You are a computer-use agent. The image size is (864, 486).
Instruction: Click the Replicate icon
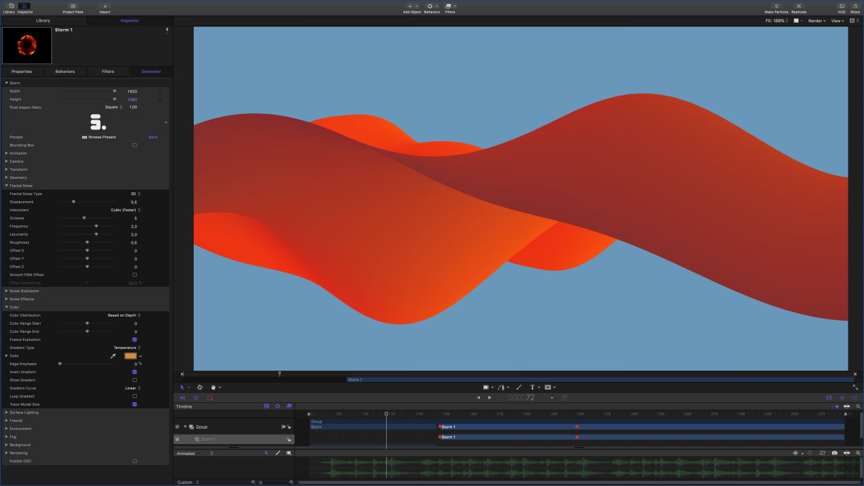799,7
